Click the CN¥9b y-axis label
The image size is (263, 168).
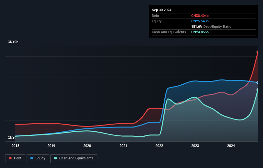point(13,42)
